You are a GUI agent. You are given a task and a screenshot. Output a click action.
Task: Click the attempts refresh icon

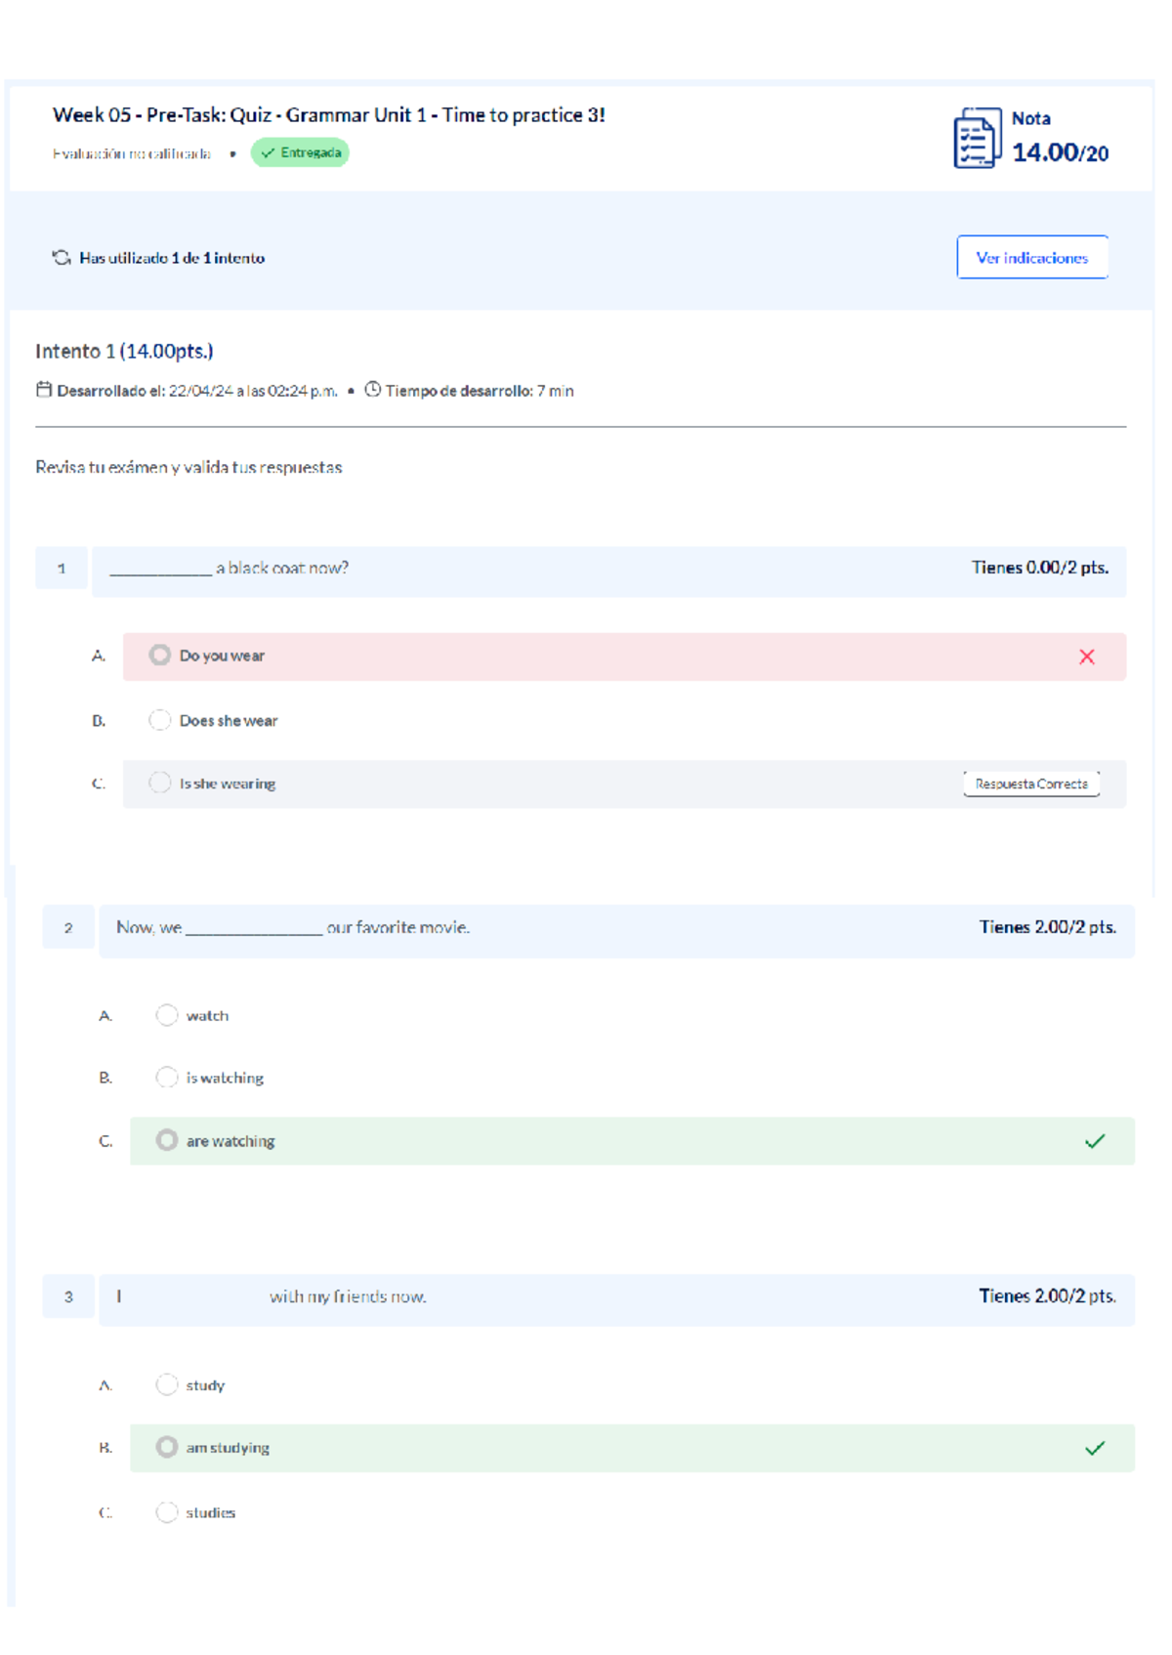62,258
